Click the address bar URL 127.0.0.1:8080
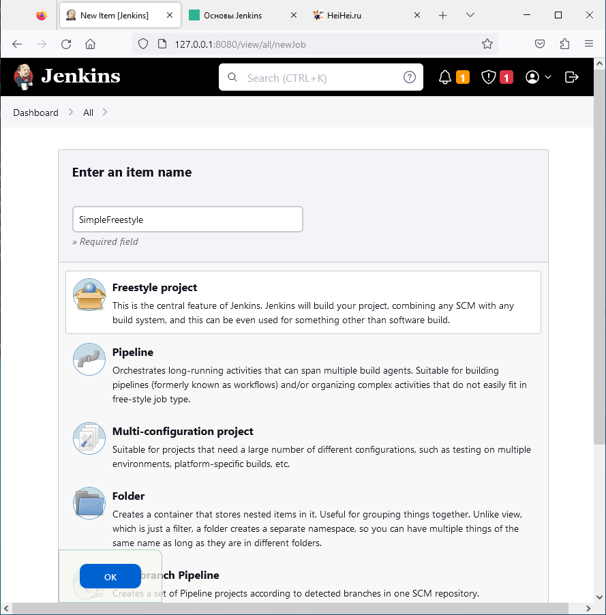 coord(240,44)
